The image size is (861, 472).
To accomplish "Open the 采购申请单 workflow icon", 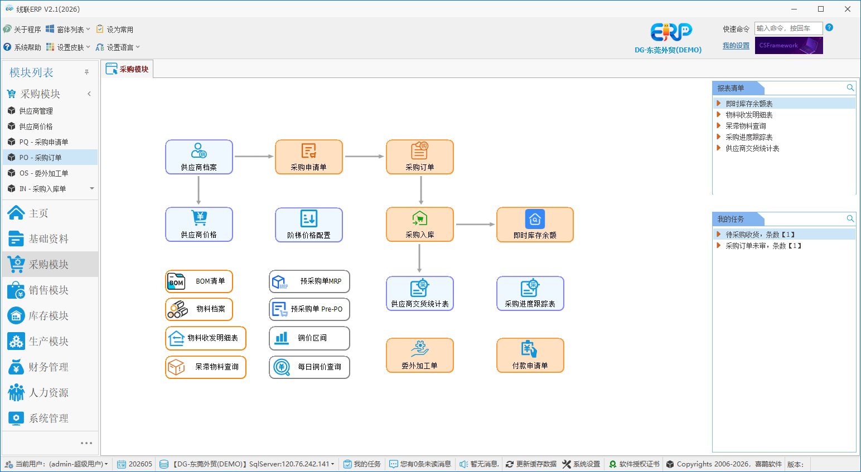I will 309,157.
